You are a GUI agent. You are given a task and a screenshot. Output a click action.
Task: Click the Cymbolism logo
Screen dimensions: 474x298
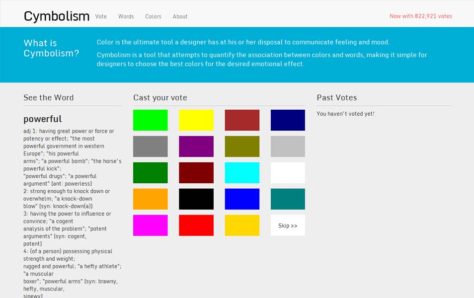tap(57, 16)
